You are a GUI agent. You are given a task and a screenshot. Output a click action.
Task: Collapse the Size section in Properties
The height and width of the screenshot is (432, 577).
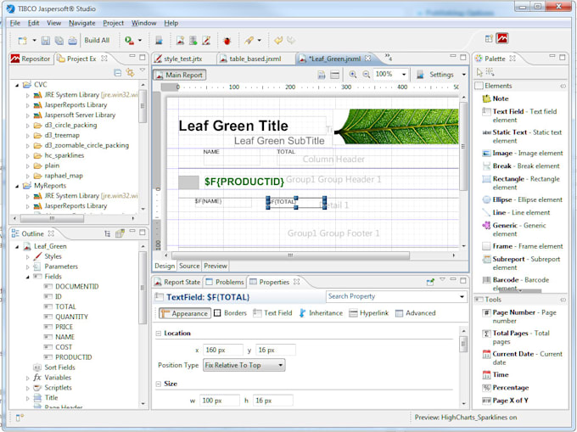click(x=159, y=384)
